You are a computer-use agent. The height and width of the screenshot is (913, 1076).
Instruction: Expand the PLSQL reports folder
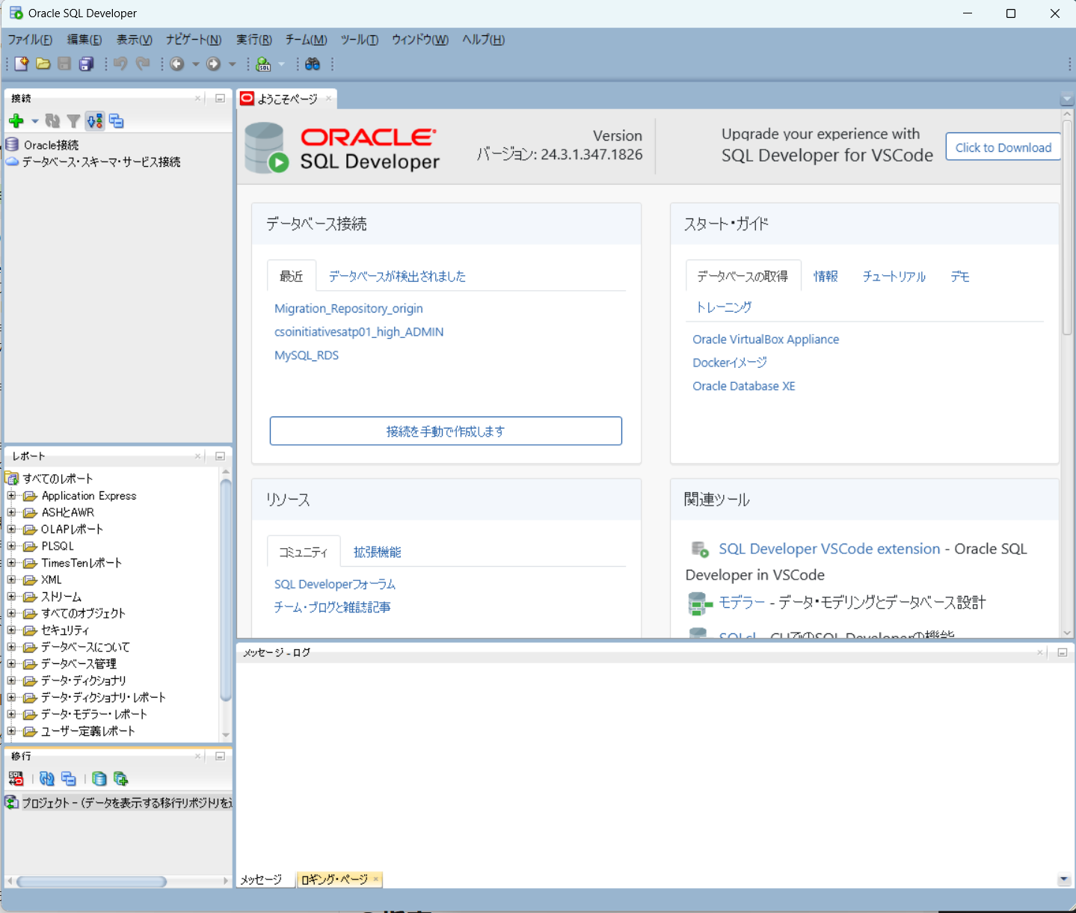click(11, 546)
